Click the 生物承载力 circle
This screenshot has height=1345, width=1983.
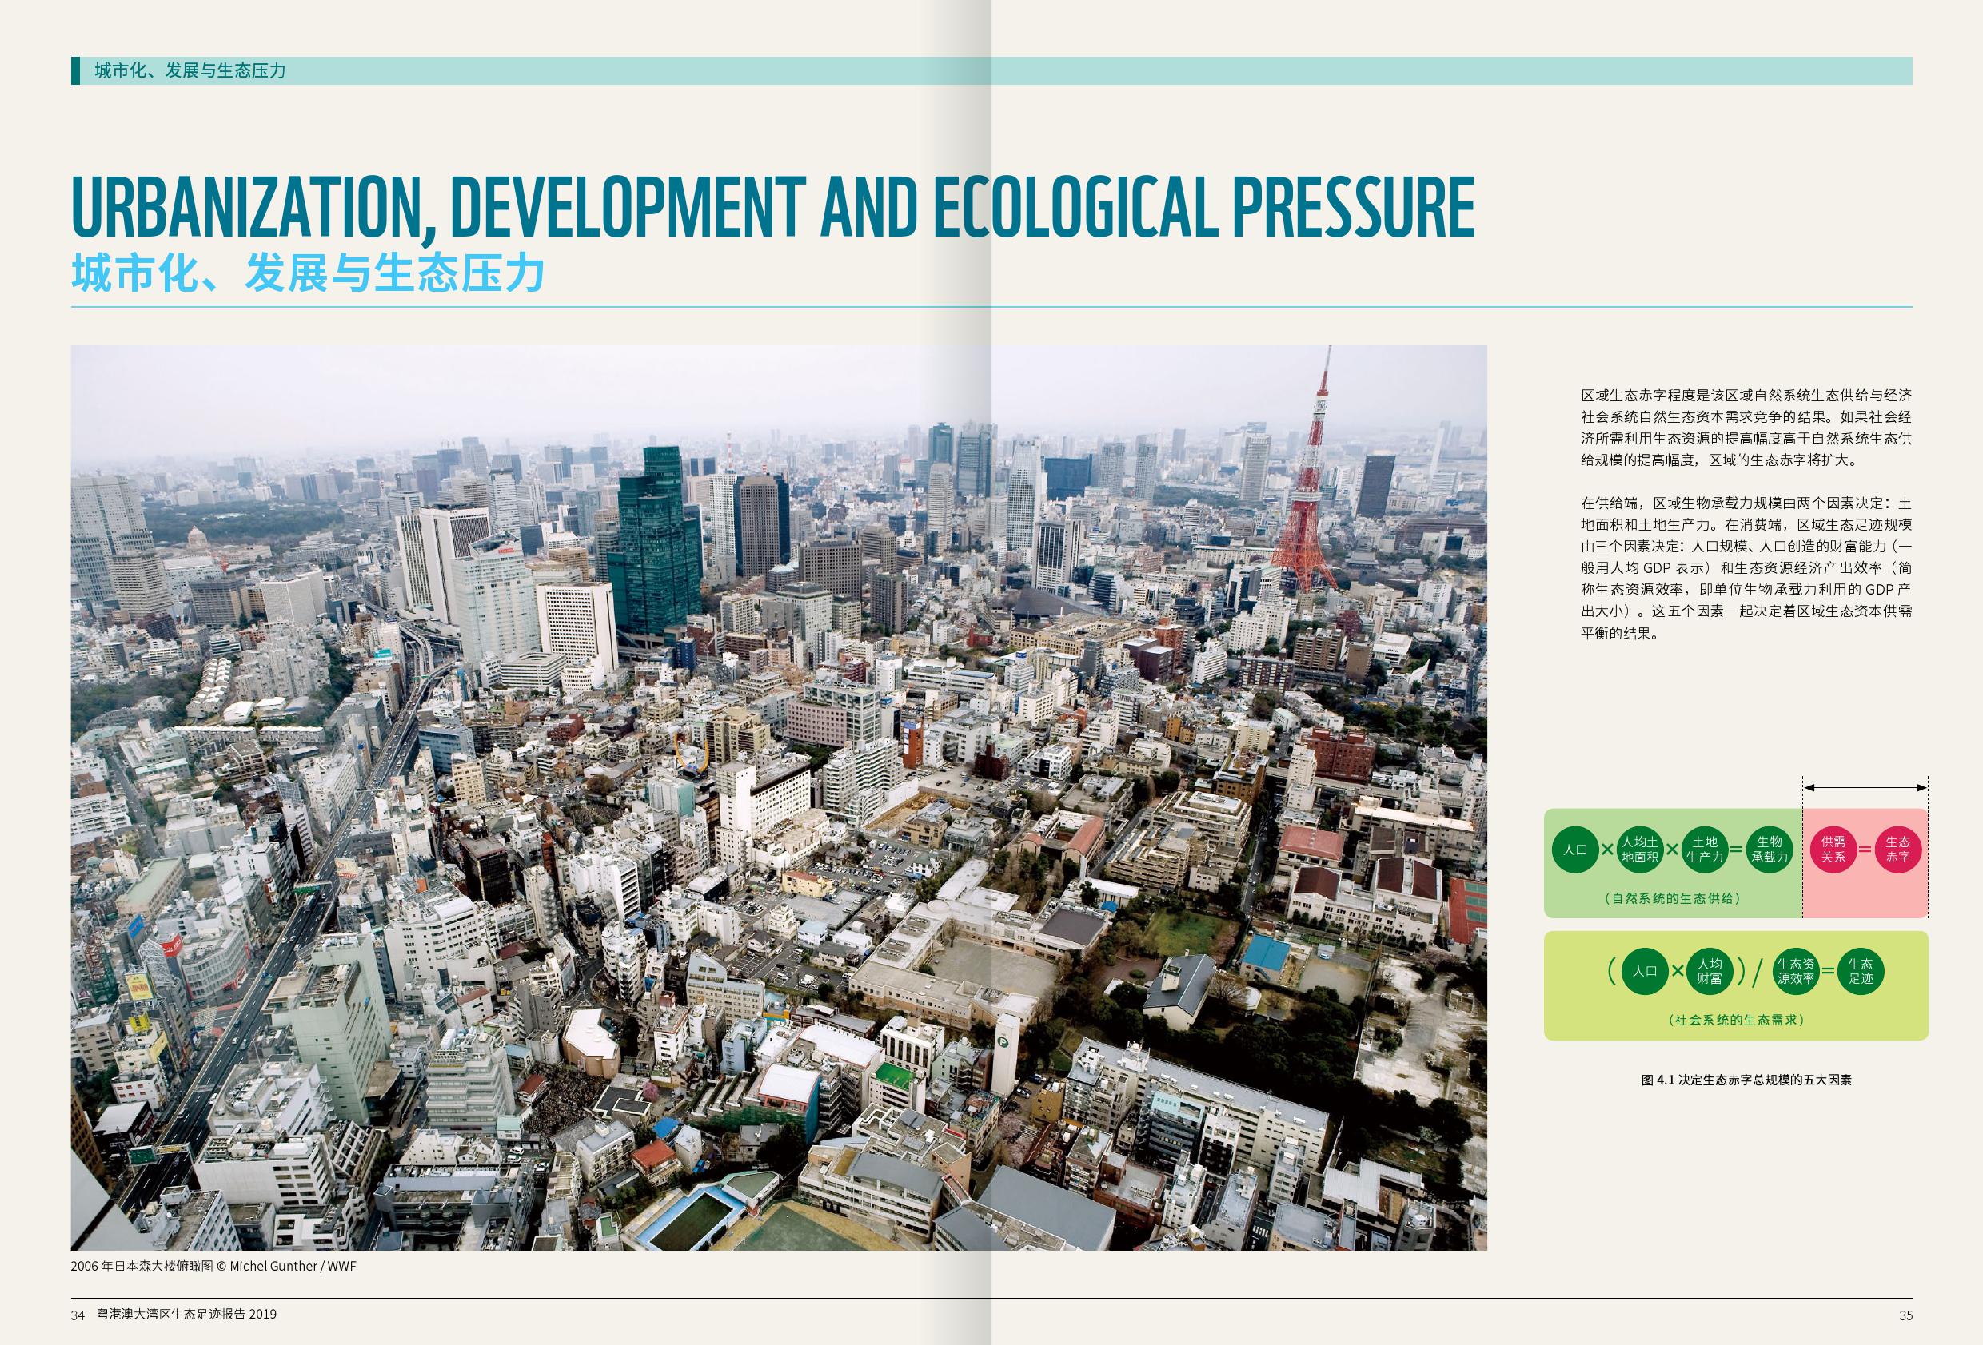click(x=1769, y=850)
